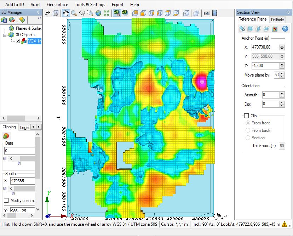Select the Pan tool in the toolbar

pos(65,12)
